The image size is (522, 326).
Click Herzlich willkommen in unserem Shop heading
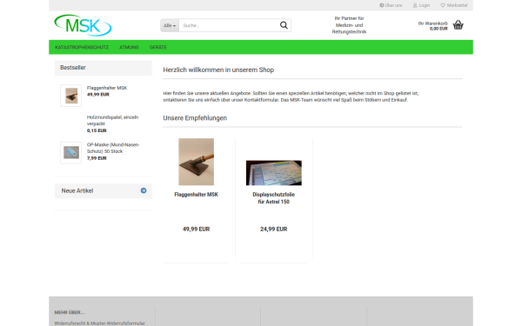[218, 70]
